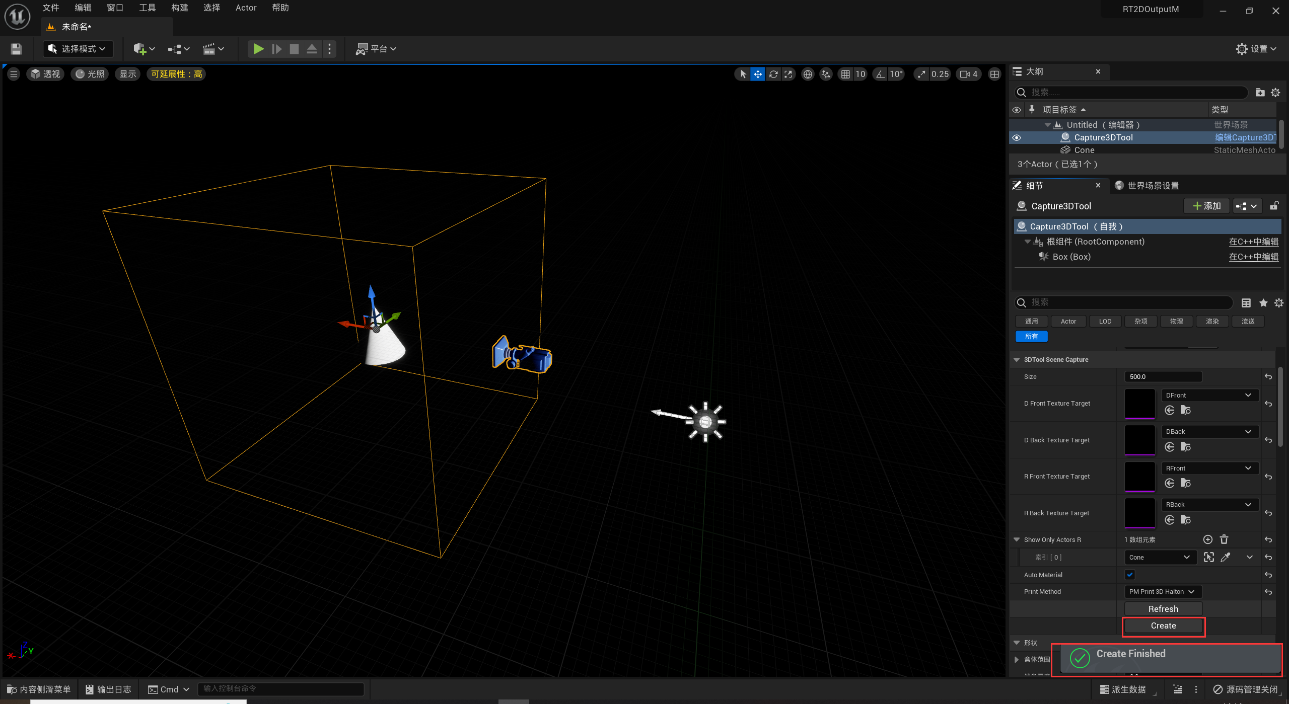Select the translate gizmo tool
The height and width of the screenshot is (704, 1289).
[x=757, y=74]
